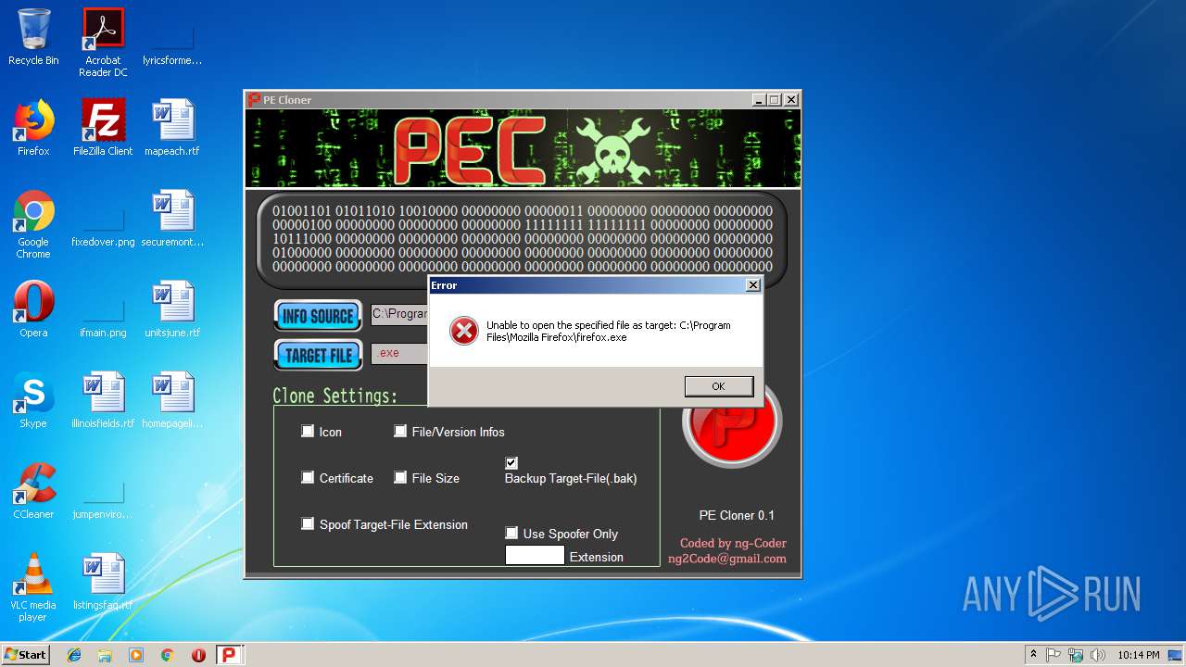Click OK in the Error dialog

[x=718, y=386]
